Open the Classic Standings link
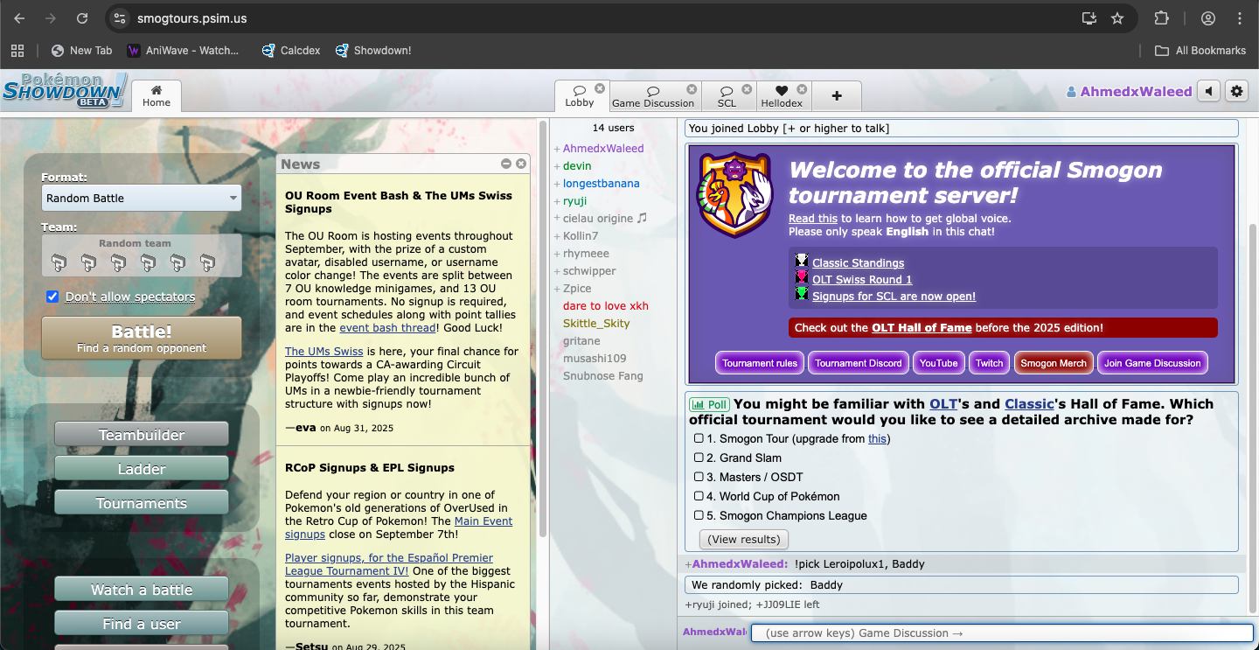 (858, 262)
